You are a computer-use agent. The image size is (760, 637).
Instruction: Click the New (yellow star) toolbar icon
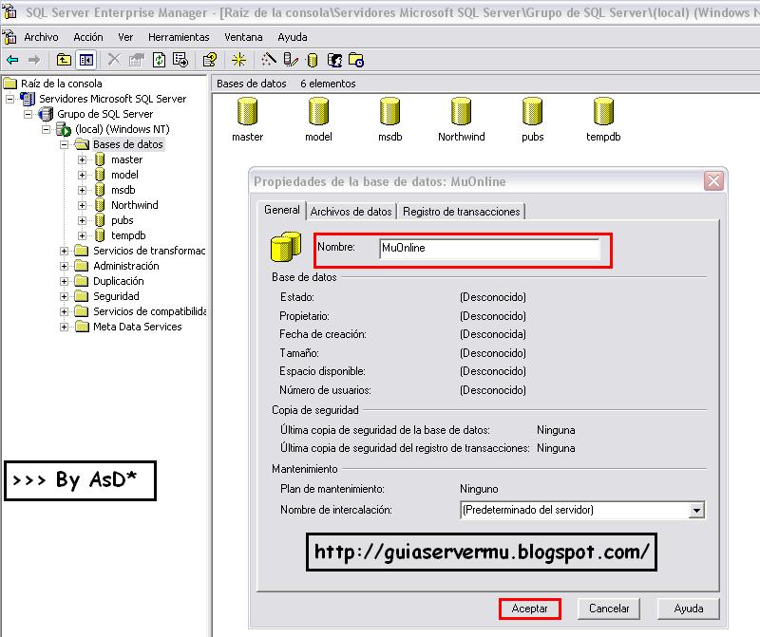tap(238, 60)
